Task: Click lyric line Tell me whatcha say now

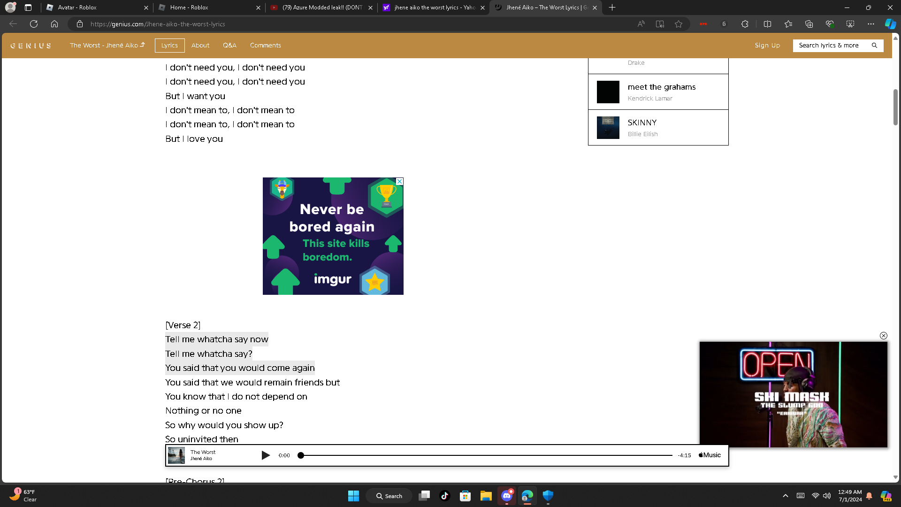Action: pyautogui.click(x=217, y=339)
